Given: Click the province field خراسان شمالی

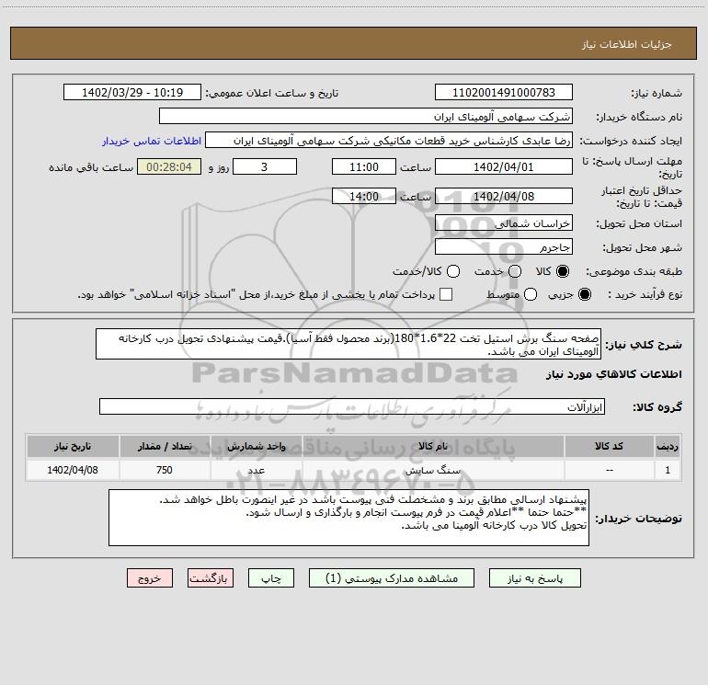Looking at the screenshot, I should pos(504,223).
